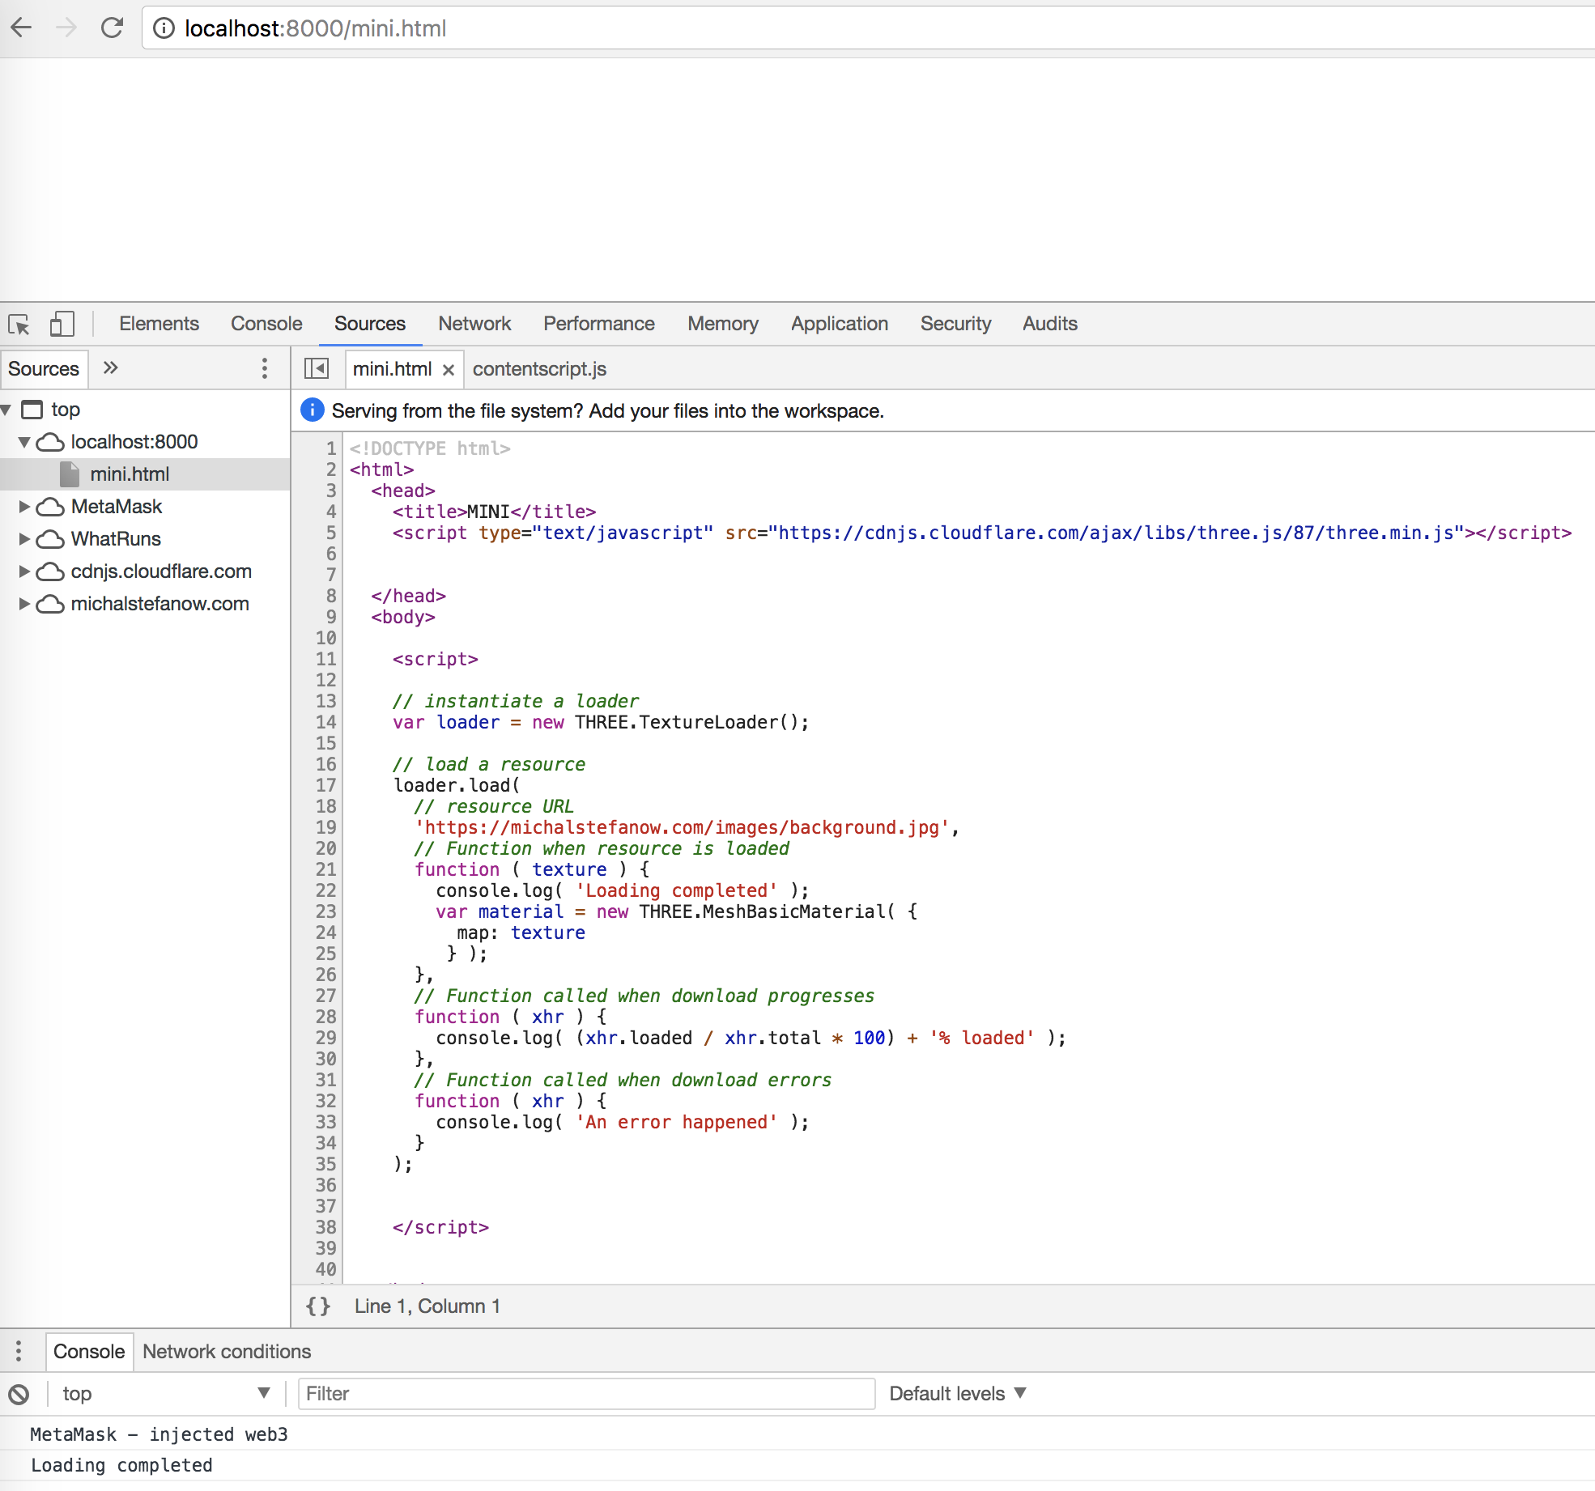The image size is (1595, 1491).
Task: Open the contentscript.js editor tab
Action: click(539, 368)
